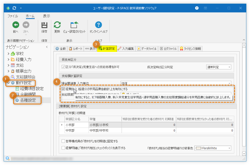Enable 世帯構成員の「教材代」を初期値に固定する checkbox
This screenshot has width=250, height=165.
(x=63, y=141)
